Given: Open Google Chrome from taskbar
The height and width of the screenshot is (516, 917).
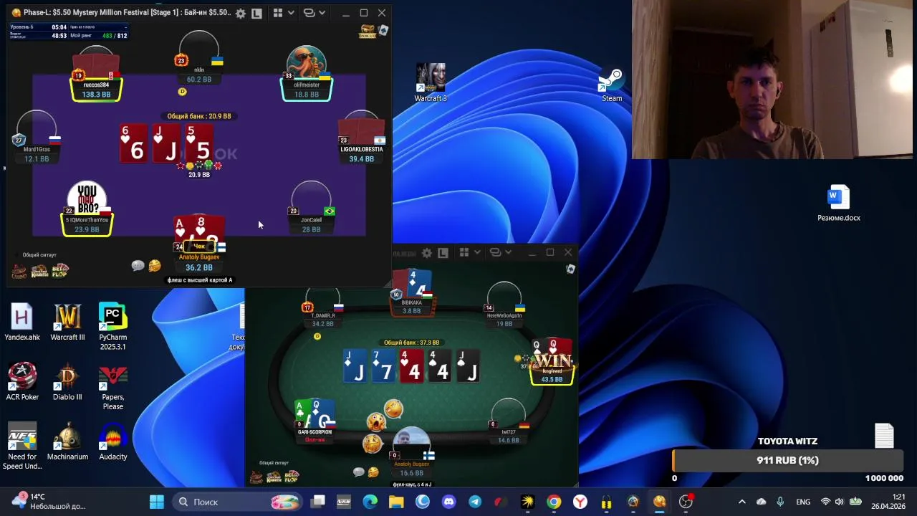Looking at the screenshot, I should point(554,502).
